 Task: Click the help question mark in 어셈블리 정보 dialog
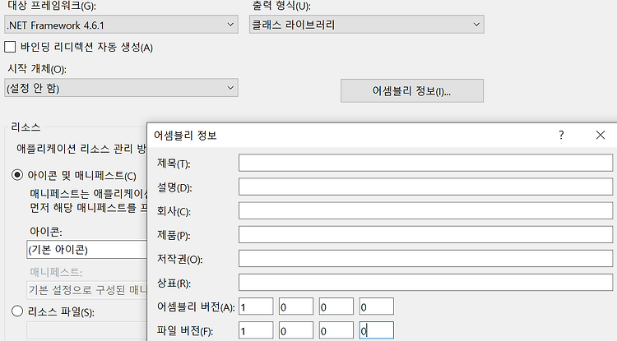click(561, 135)
